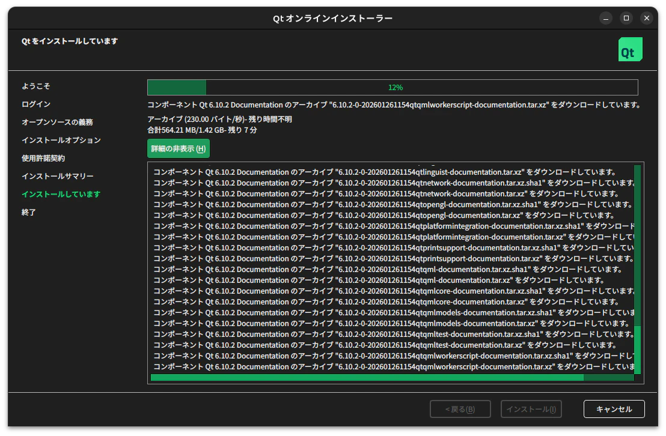Click log line qtopengl-documentation.tar.xz
This screenshot has width=666, height=436.
point(384,215)
